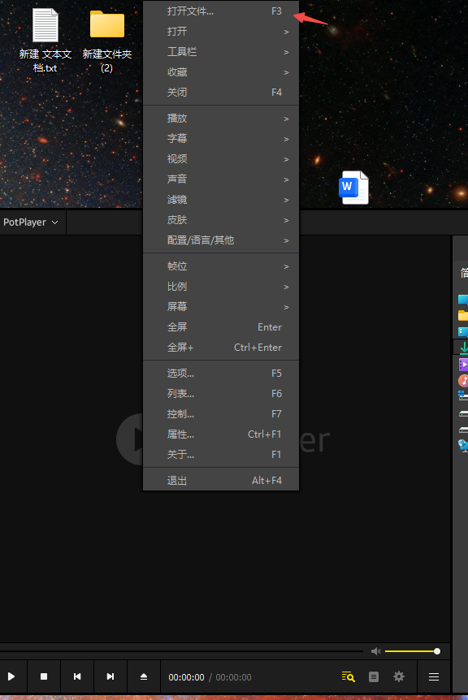Select the green download arrow sidebar icon
Viewport: 468px width, 700px height.
pos(464,348)
